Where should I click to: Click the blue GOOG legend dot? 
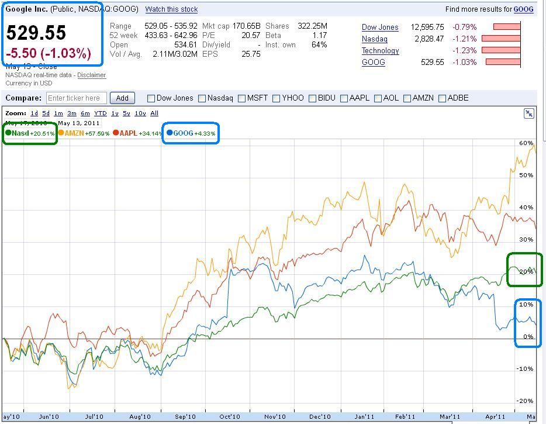point(170,133)
